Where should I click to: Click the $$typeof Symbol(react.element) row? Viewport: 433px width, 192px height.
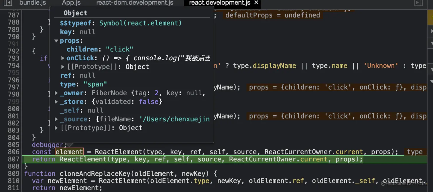(121, 23)
